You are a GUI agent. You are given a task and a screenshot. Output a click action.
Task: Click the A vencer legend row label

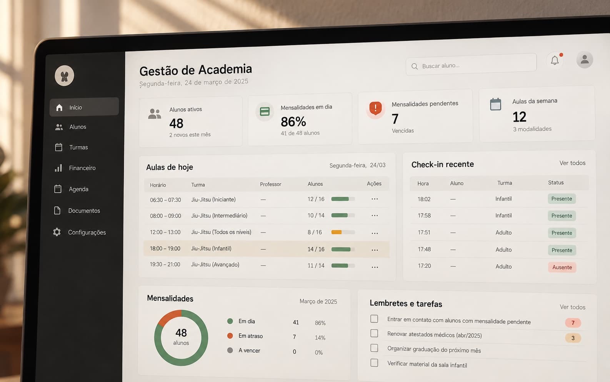[249, 350]
